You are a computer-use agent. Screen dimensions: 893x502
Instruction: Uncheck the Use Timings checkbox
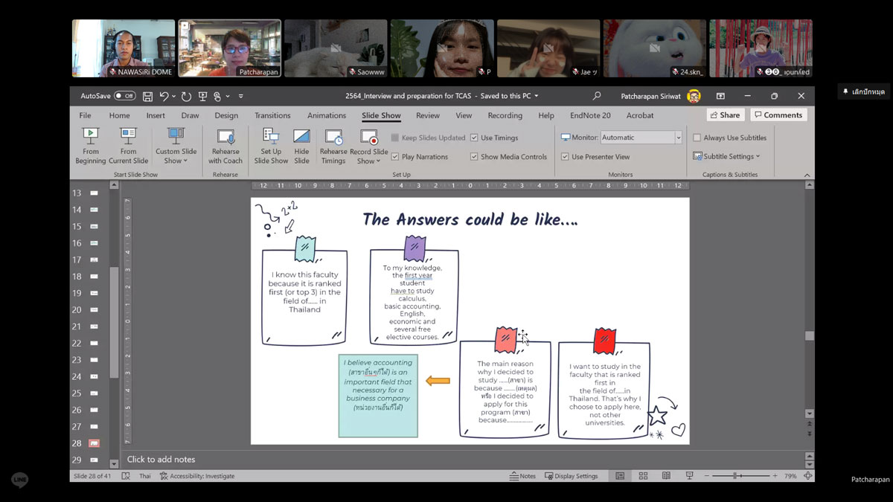pyautogui.click(x=474, y=138)
